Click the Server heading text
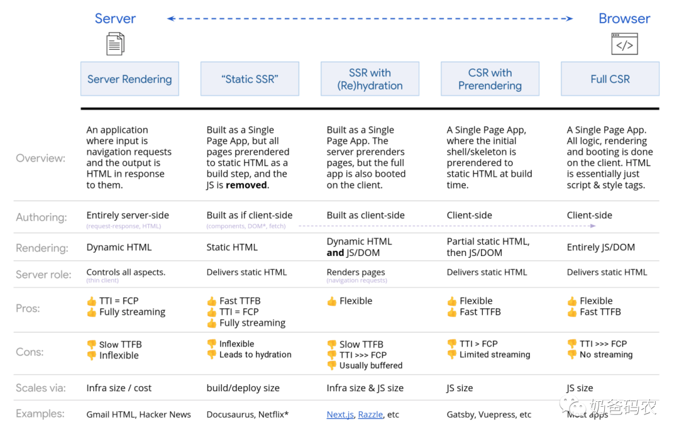 tap(115, 18)
